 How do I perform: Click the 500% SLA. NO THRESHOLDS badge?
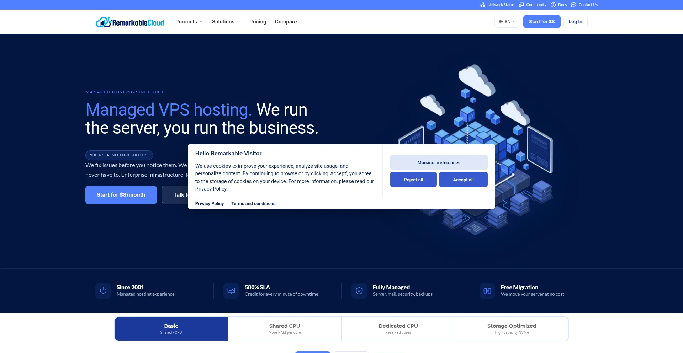[x=119, y=155]
